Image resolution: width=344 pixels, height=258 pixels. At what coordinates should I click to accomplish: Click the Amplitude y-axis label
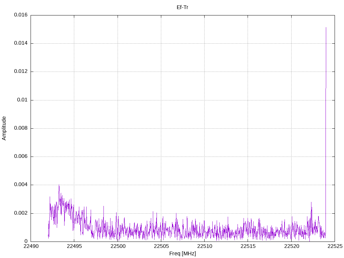4,128
